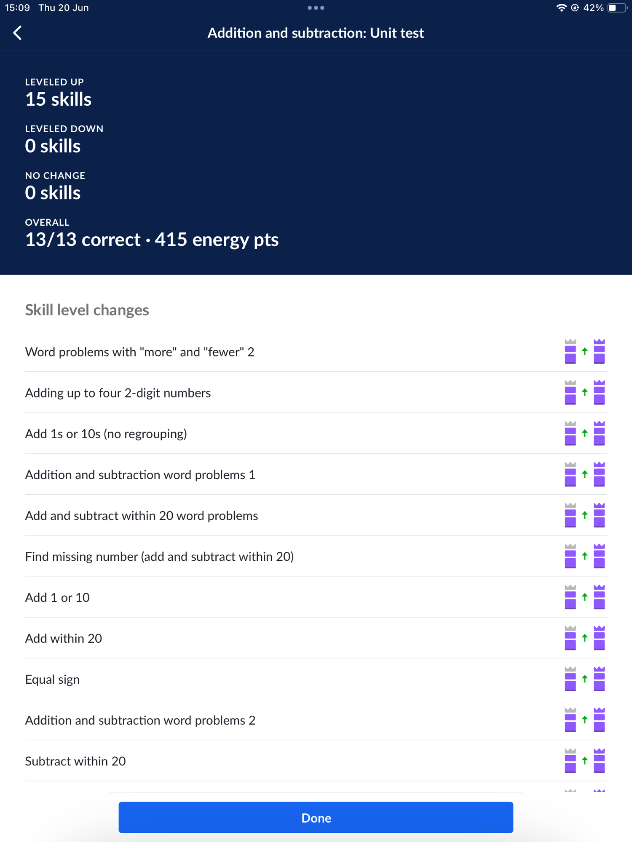632x842 pixels.
Task: Tap the Leveled Up 15 skills summary
Action: click(58, 93)
